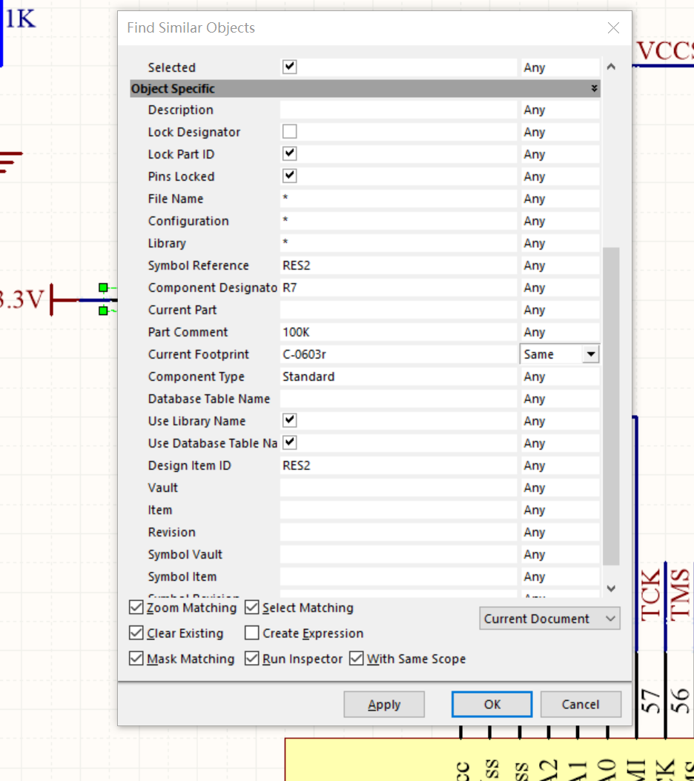Toggle the Lock Designator checkbox
694x781 pixels.
pos(289,132)
